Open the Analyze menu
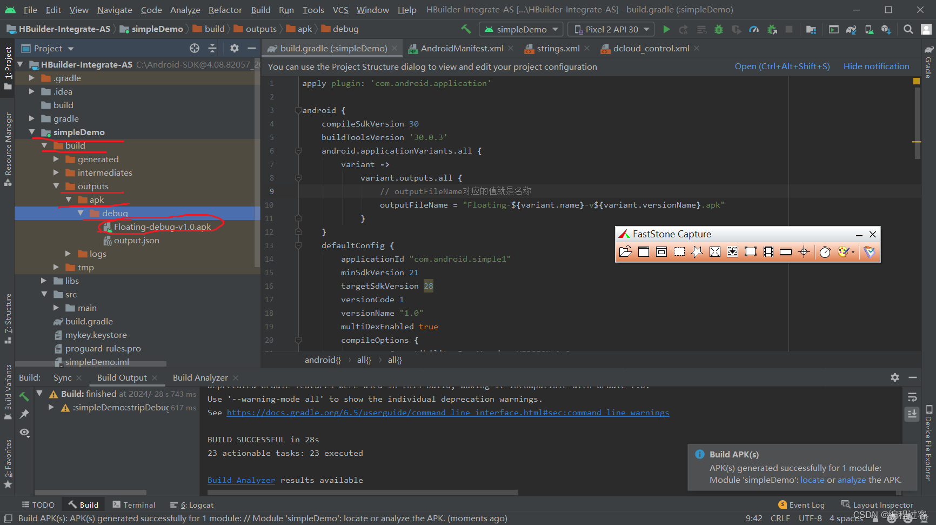 185,10
